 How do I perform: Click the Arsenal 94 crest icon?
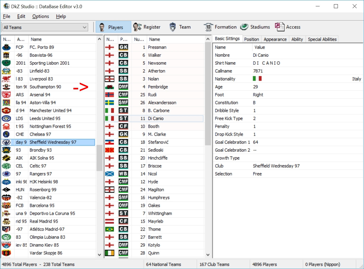pyautogui.click(x=6, y=95)
